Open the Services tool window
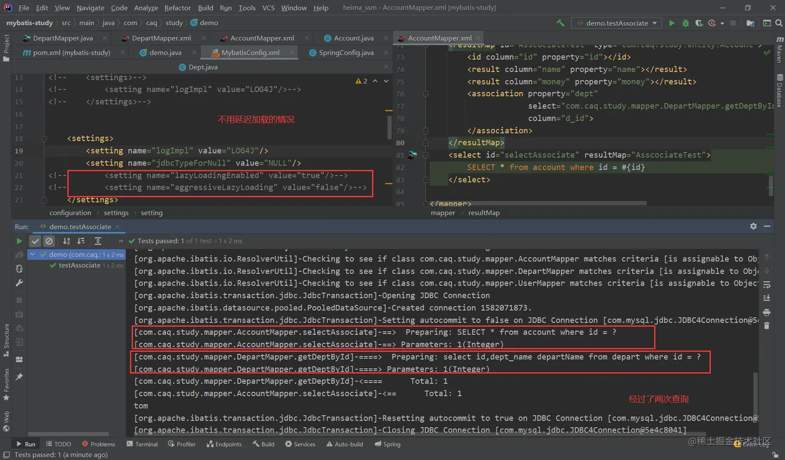This screenshot has width=785, height=460. click(300, 444)
